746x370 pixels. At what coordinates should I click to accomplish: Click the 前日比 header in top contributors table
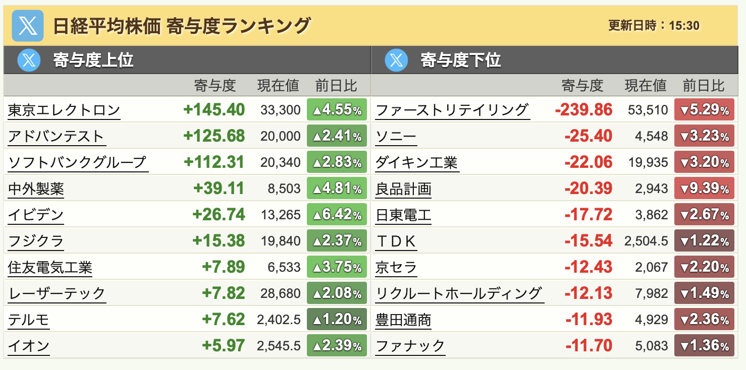click(x=336, y=86)
